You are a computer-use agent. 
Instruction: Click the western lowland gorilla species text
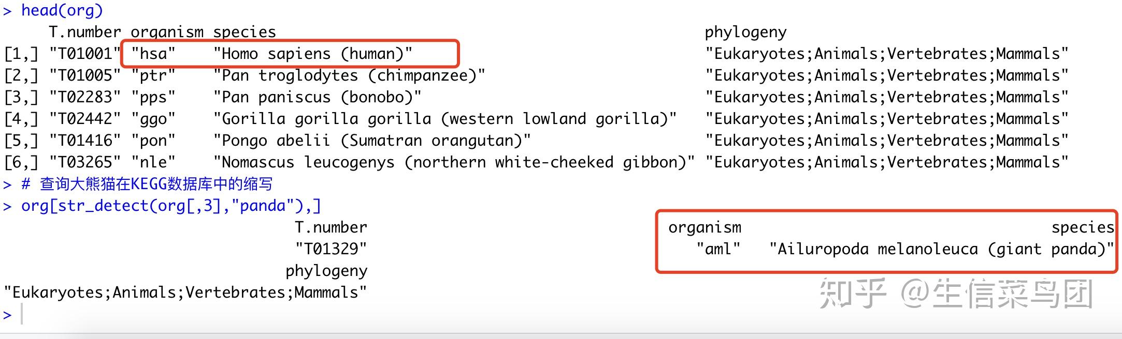pos(444,119)
